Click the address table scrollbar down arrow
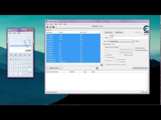161x120 pixels. [148, 89]
